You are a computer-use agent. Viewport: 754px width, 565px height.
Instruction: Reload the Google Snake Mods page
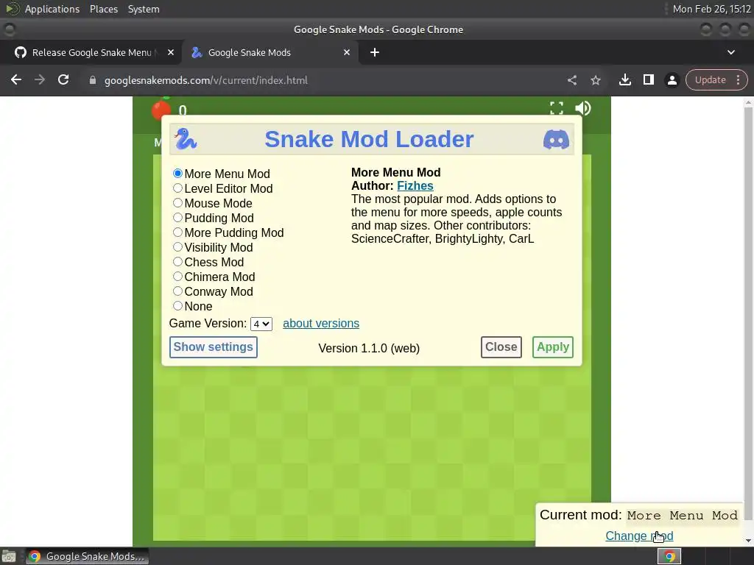pyautogui.click(x=63, y=79)
